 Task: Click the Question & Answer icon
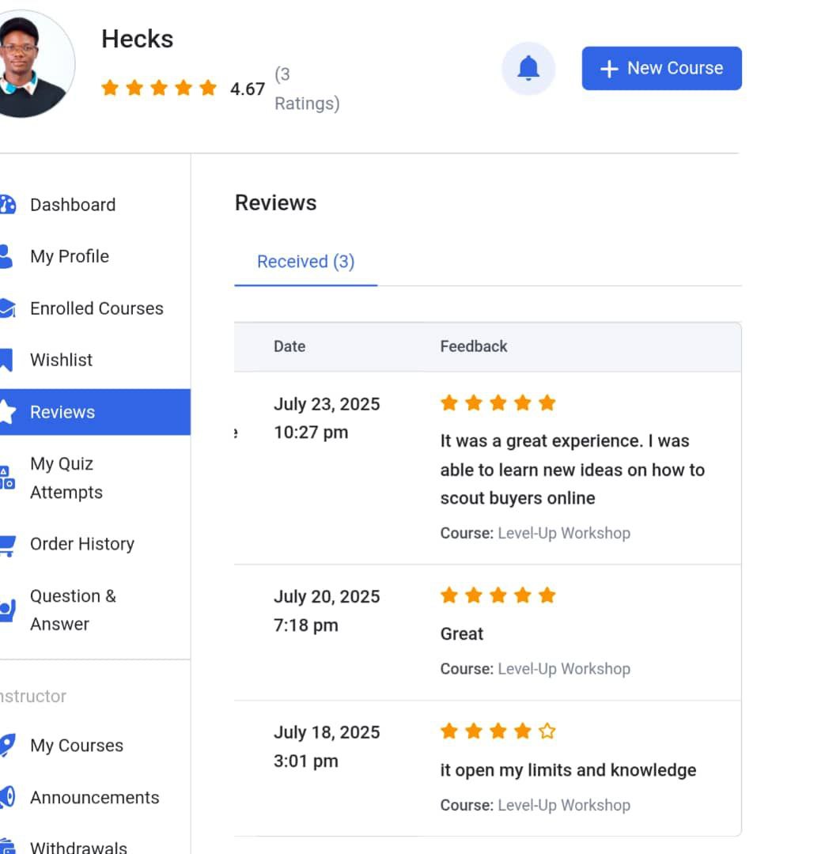pos(8,610)
